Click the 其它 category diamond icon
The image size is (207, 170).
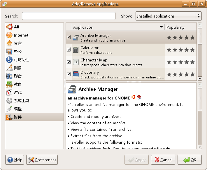click(x=9, y=43)
